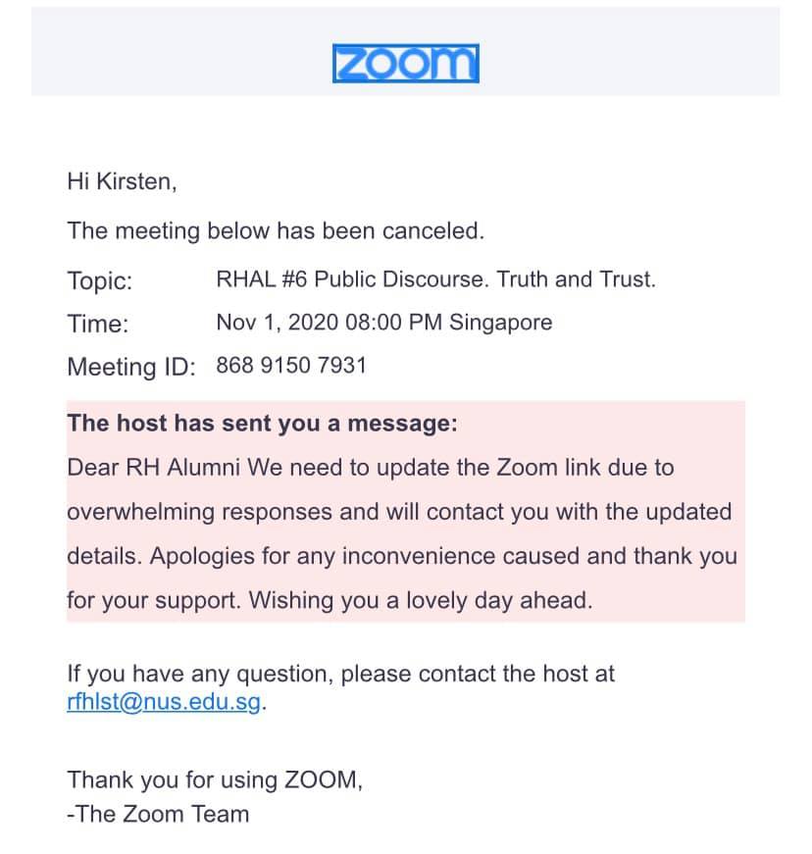Select the Time label
812x854 pixels.
tap(98, 324)
